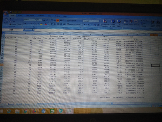Click the Decrease Indent icon
Image resolution: width=162 pixels, height=122 pixels.
pos(61,24)
